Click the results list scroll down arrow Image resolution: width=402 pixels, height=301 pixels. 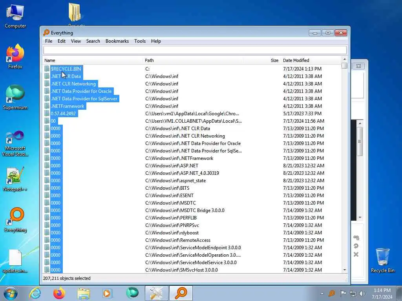tap(345, 270)
